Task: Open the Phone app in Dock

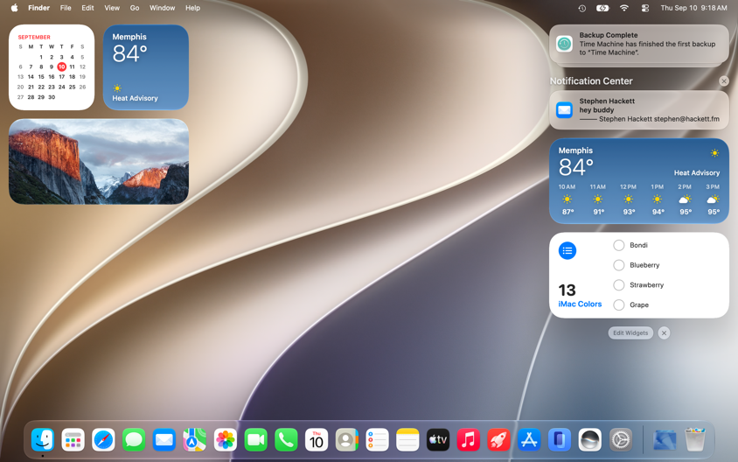Action: click(x=286, y=440)
